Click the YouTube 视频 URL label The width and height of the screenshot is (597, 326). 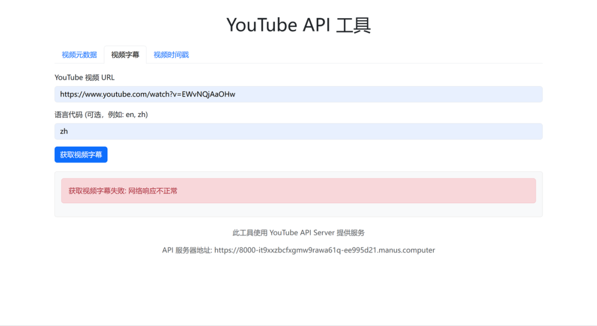point(85,77)
